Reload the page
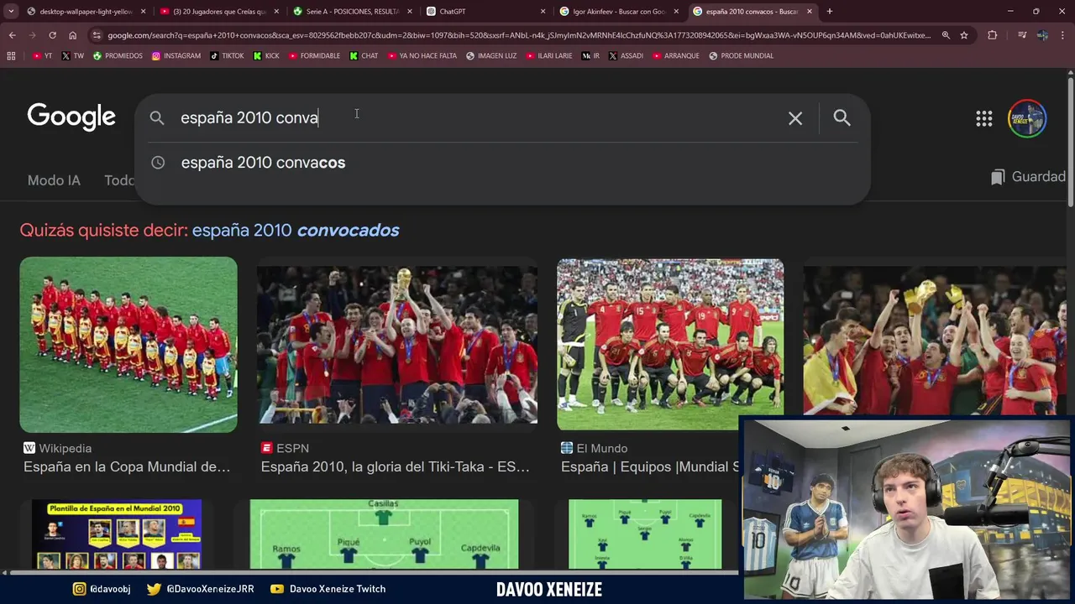This screenshot has width=1075, height=604. pos(52,35)
